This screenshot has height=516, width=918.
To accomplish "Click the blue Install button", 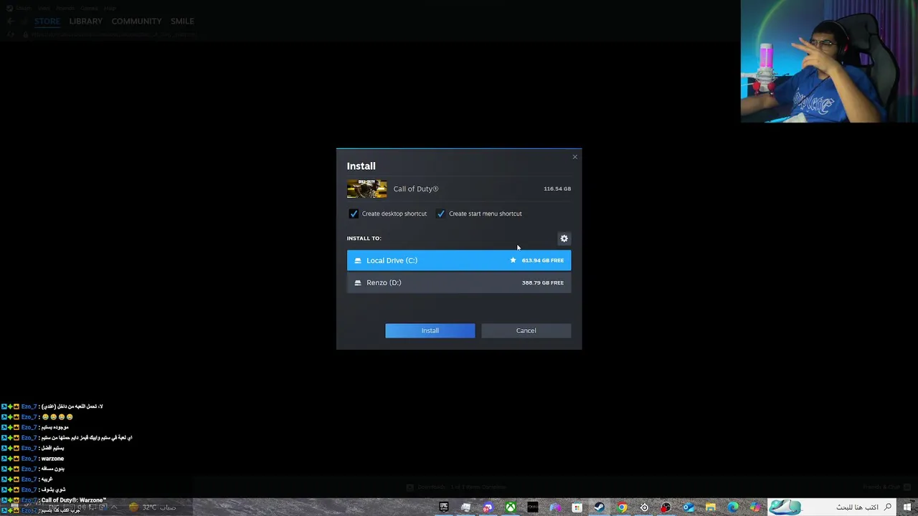I will coord(430,330).
